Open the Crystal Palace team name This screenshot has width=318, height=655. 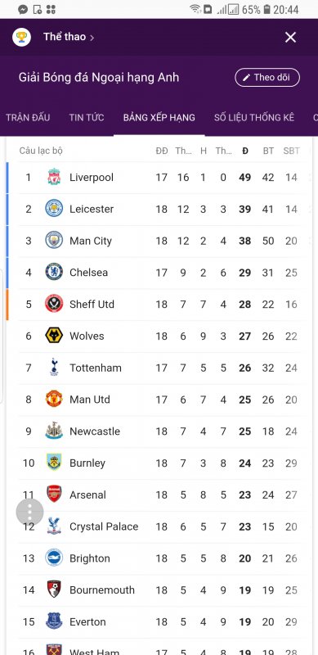[104, 526]
